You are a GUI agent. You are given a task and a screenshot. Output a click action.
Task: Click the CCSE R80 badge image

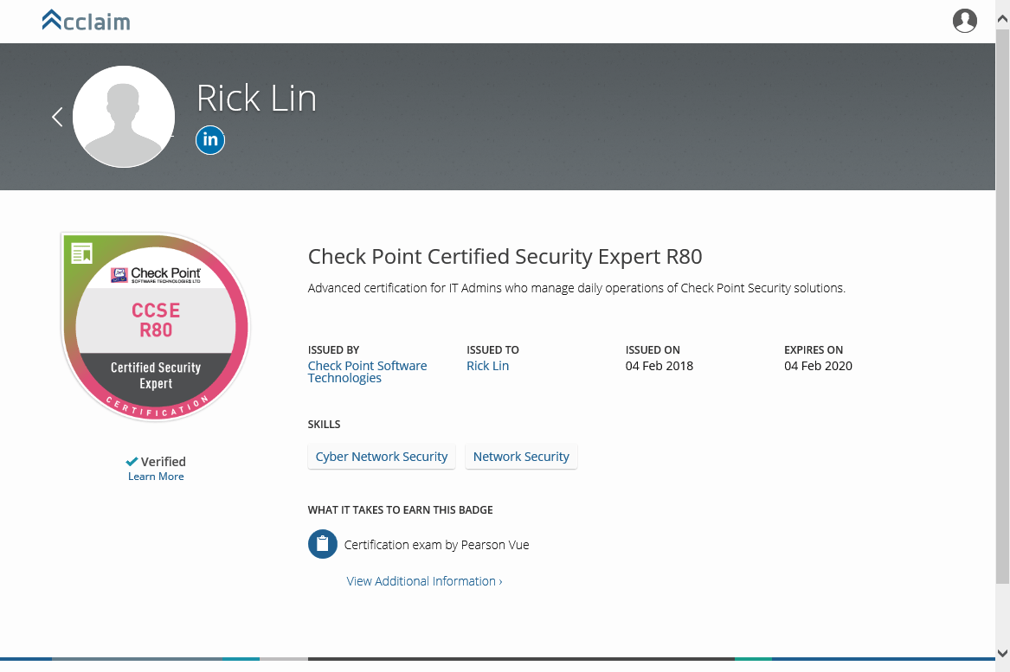click(155, 327)
